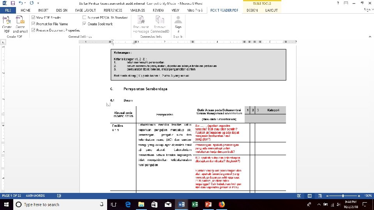Open Windows Start menu
The image size is (374, 210).
[7, 205]
